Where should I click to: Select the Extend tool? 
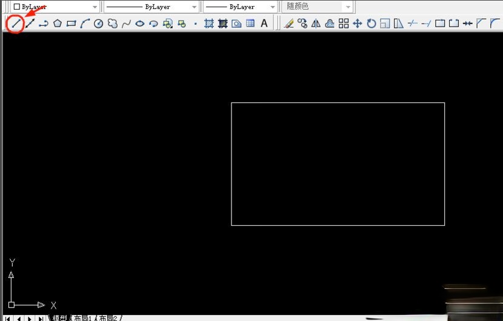click(426, 24)
